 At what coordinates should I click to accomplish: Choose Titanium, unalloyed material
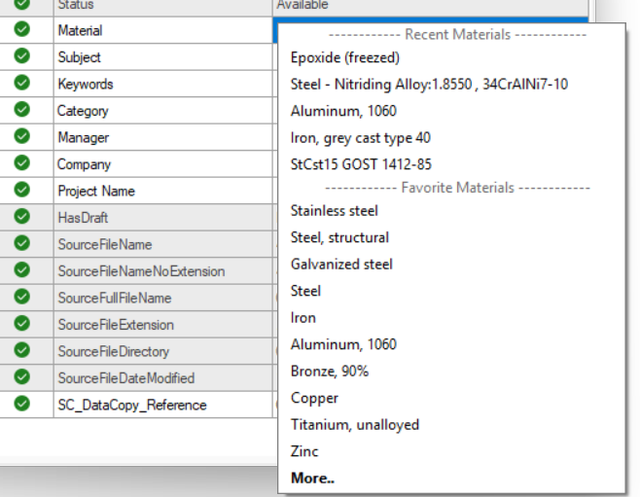coord(355,425)
